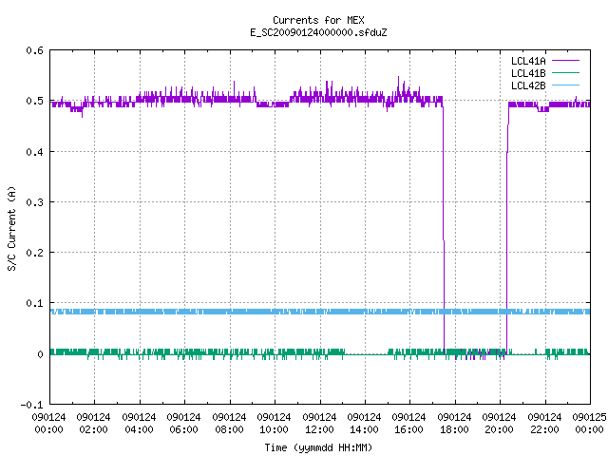Click the x-axis tick 090124 22:00
This screenshot has height=456, width=608.
(544, 423)
